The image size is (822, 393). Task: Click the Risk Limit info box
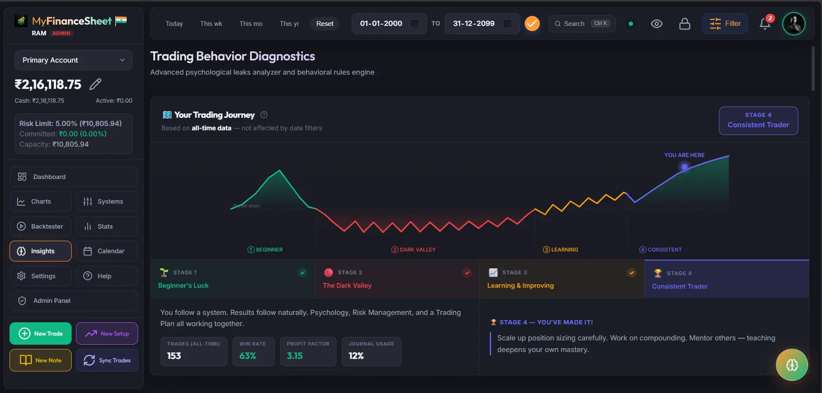click(x=73, y=134)
